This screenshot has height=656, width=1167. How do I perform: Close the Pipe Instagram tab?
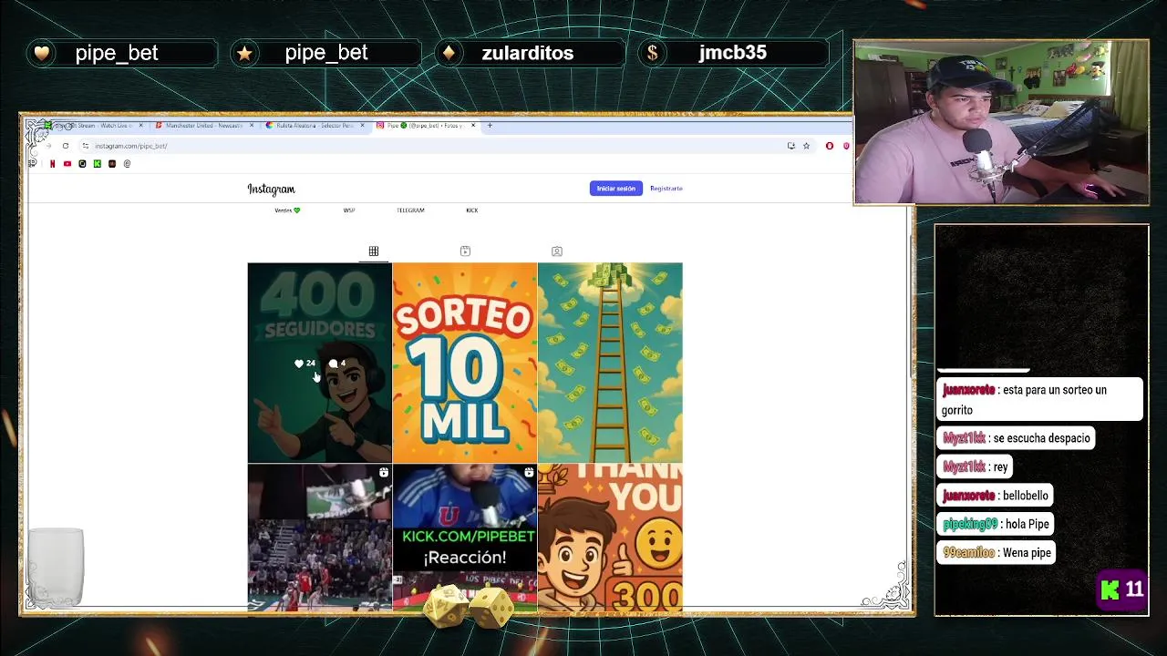click(473, 126)
